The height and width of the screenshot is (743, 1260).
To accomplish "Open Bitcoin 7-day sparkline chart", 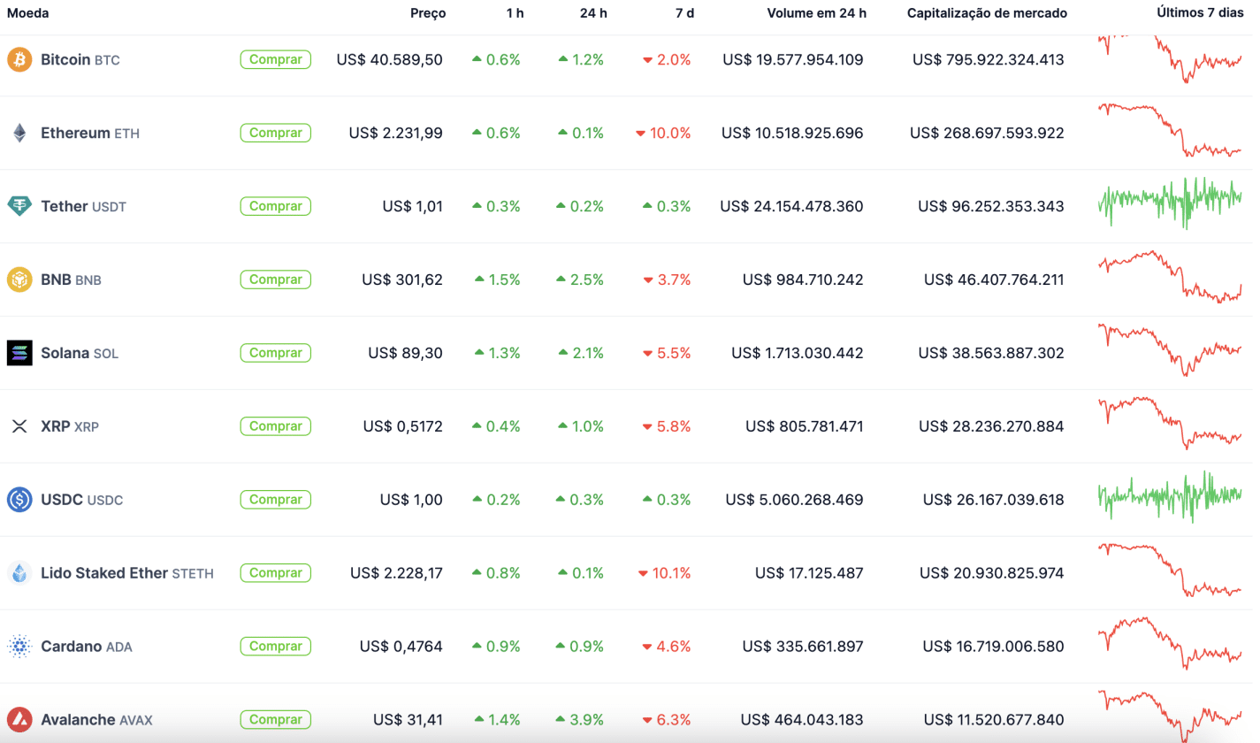I will point(1170,59).
